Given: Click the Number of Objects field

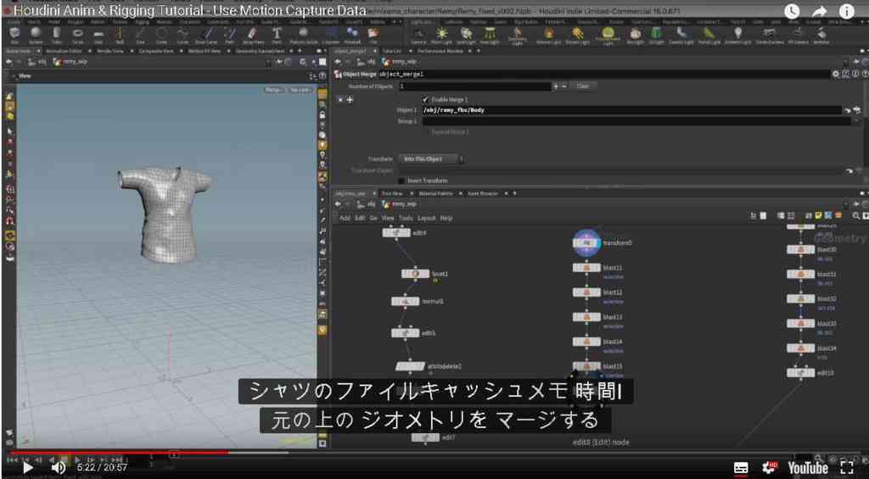Looking at the screenshot, I should click(474, 86).
